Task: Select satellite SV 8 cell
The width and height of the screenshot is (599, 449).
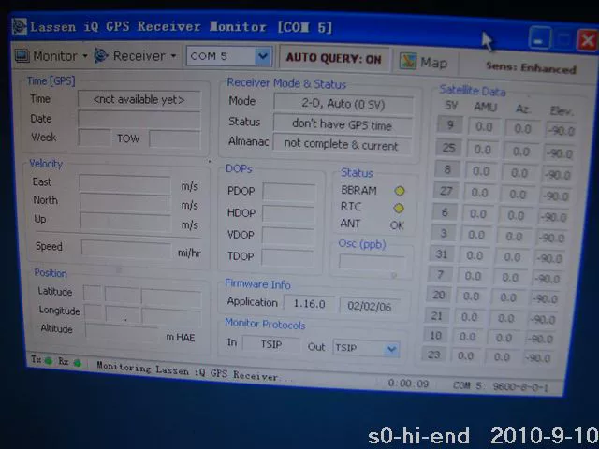Action: pos(447,169)
